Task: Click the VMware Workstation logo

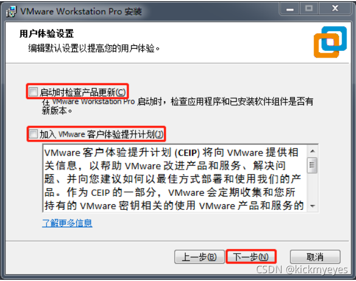Action: [x=330, y=42]
